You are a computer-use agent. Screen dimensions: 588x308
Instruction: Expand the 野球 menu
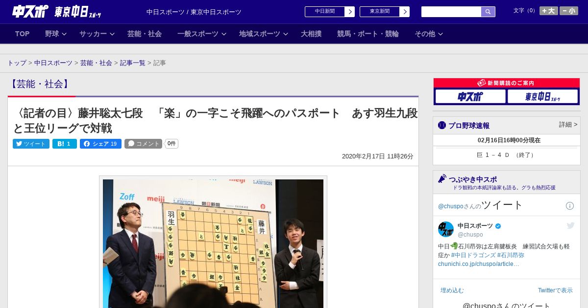click(x=56, y=34)
